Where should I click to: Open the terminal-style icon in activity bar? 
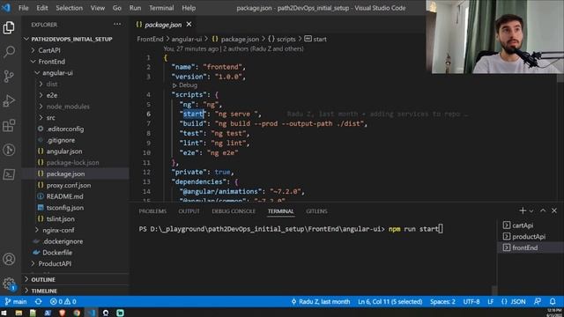[x=9, y=174]
